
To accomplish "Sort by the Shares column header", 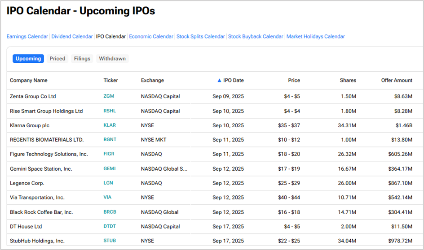I will coord(348,81).
